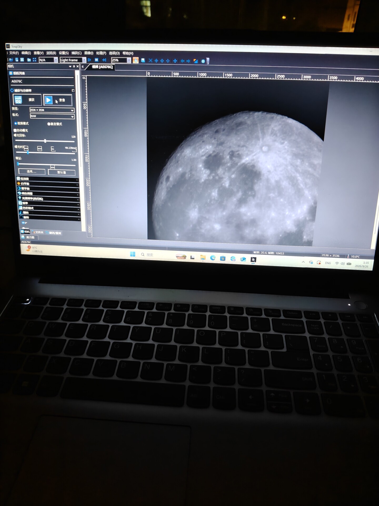Screen dimensions: 379x506
Task: Click the play toolbar icon beside Light Frame
Action: [89, 60]
